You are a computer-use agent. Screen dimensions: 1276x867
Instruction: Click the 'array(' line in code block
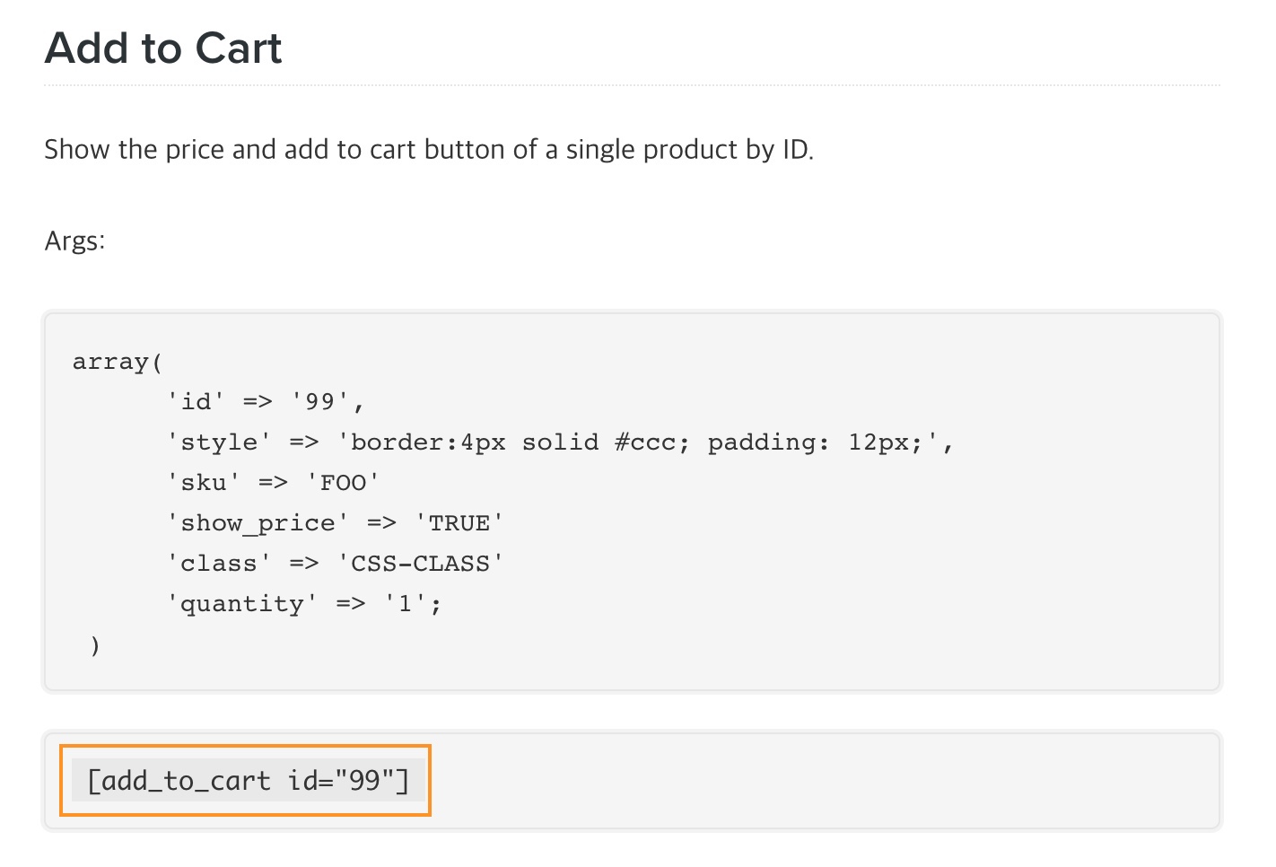coord(118,362)
